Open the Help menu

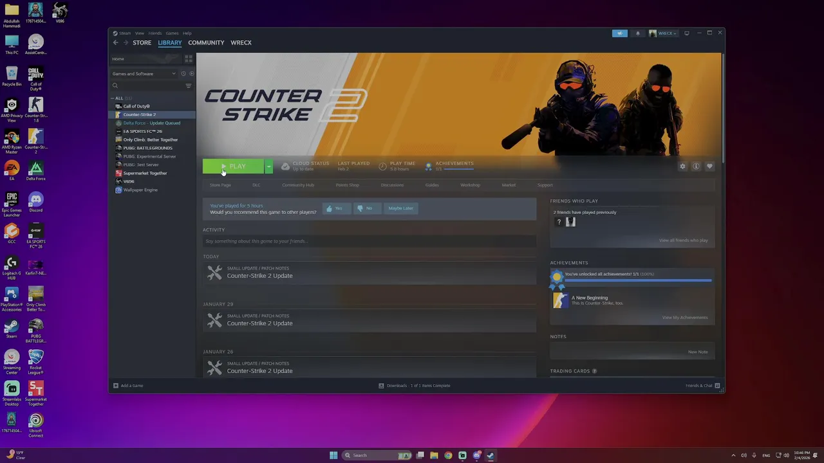coord(187,33)
